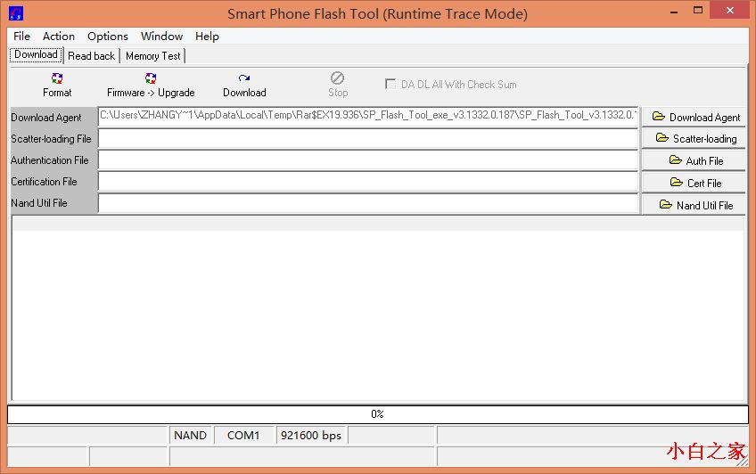This screenshot has height=474, width=756.
Task: Minimize the Flash Tool window
Action: click(x=674, y=11)
